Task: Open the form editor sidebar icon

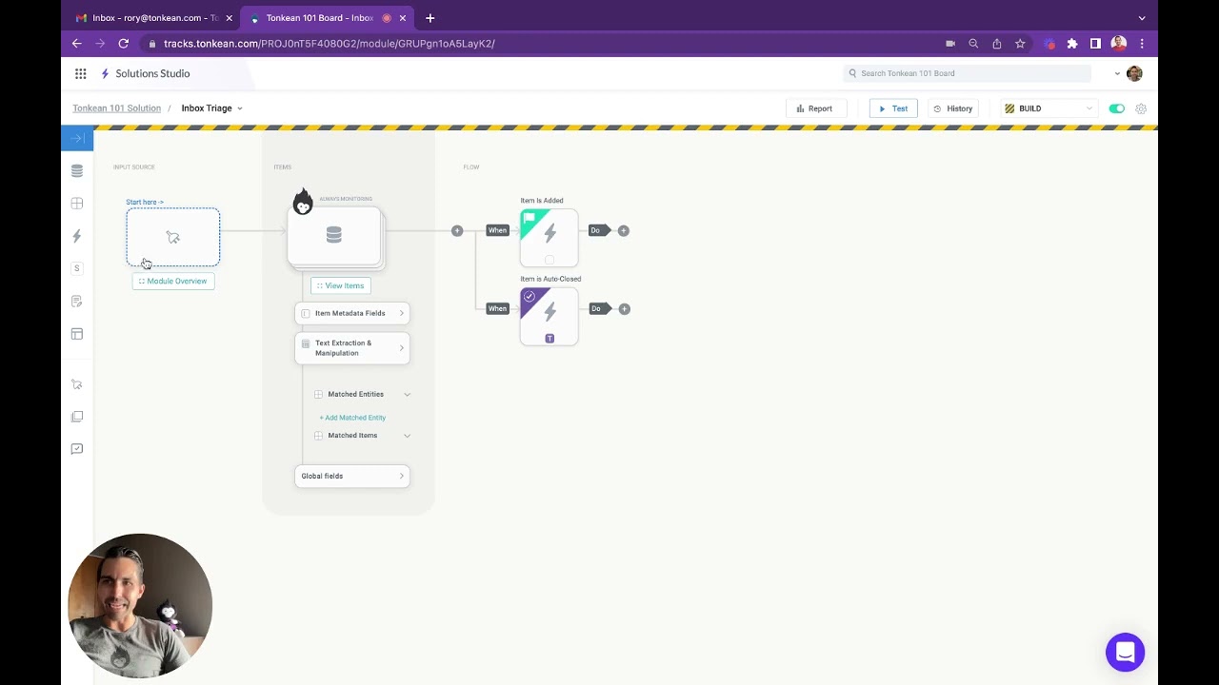Action: [x=77, y=302]
